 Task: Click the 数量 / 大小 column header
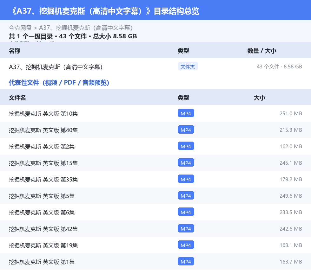point(261,51)
